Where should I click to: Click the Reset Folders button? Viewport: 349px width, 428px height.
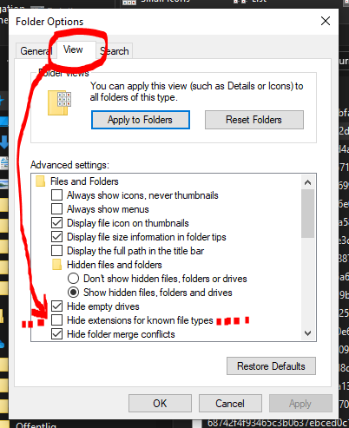[254, 120]
